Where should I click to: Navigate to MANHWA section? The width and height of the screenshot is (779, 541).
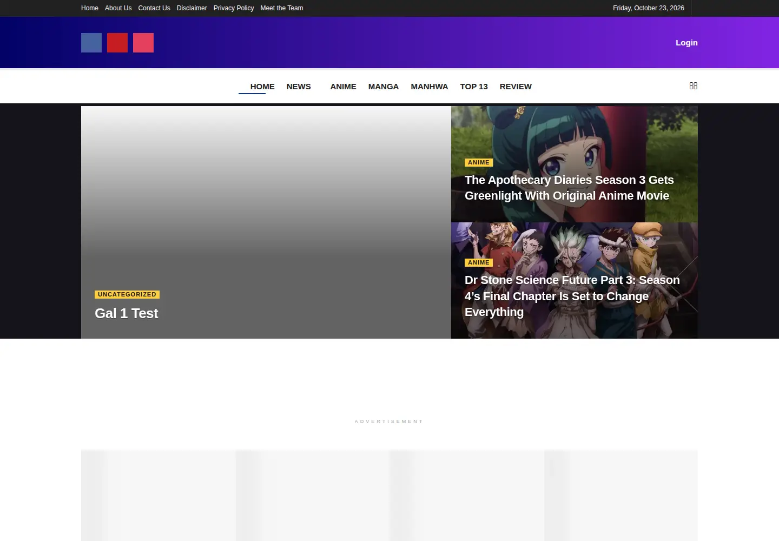pos(430,87)
